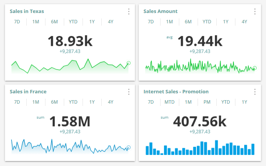Choose 4Y range in Sales Amount card
The width and height of the screenshot is (266, 166).
(x=244, y=22)
